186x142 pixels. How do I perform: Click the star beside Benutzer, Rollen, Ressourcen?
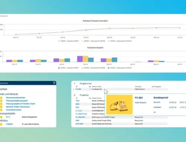tap(1, 107)
